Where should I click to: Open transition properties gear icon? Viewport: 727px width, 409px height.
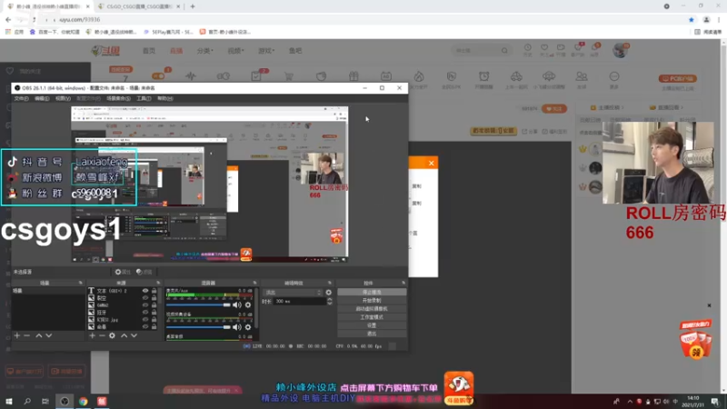click(329, 293)
